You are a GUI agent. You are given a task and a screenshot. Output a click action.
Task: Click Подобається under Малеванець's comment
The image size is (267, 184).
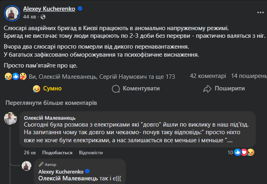57,153
